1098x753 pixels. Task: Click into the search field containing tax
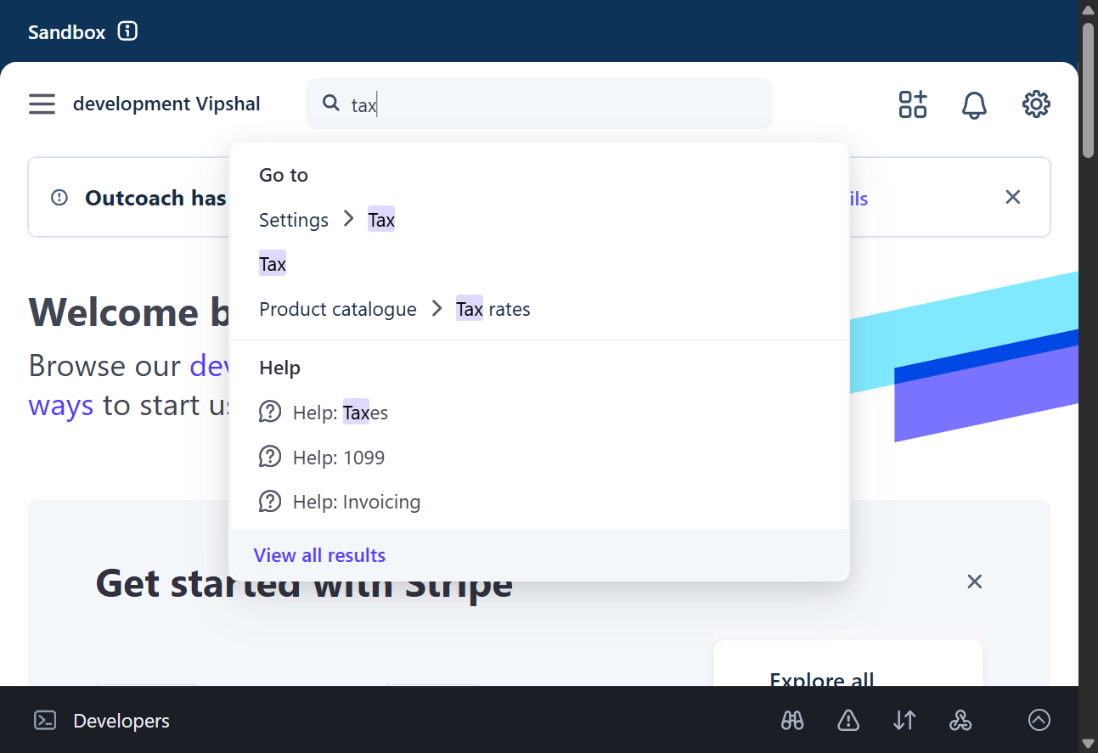(x=539, y=104)
